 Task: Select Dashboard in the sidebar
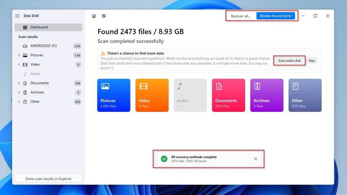(x=48, y=27)
